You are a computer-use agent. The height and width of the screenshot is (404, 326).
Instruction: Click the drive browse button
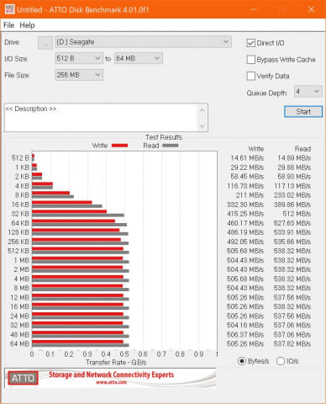[x=45, y=43]
